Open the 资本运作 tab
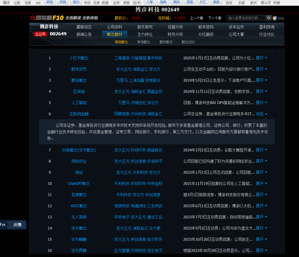The image size is (299, 257). [236, 27]
